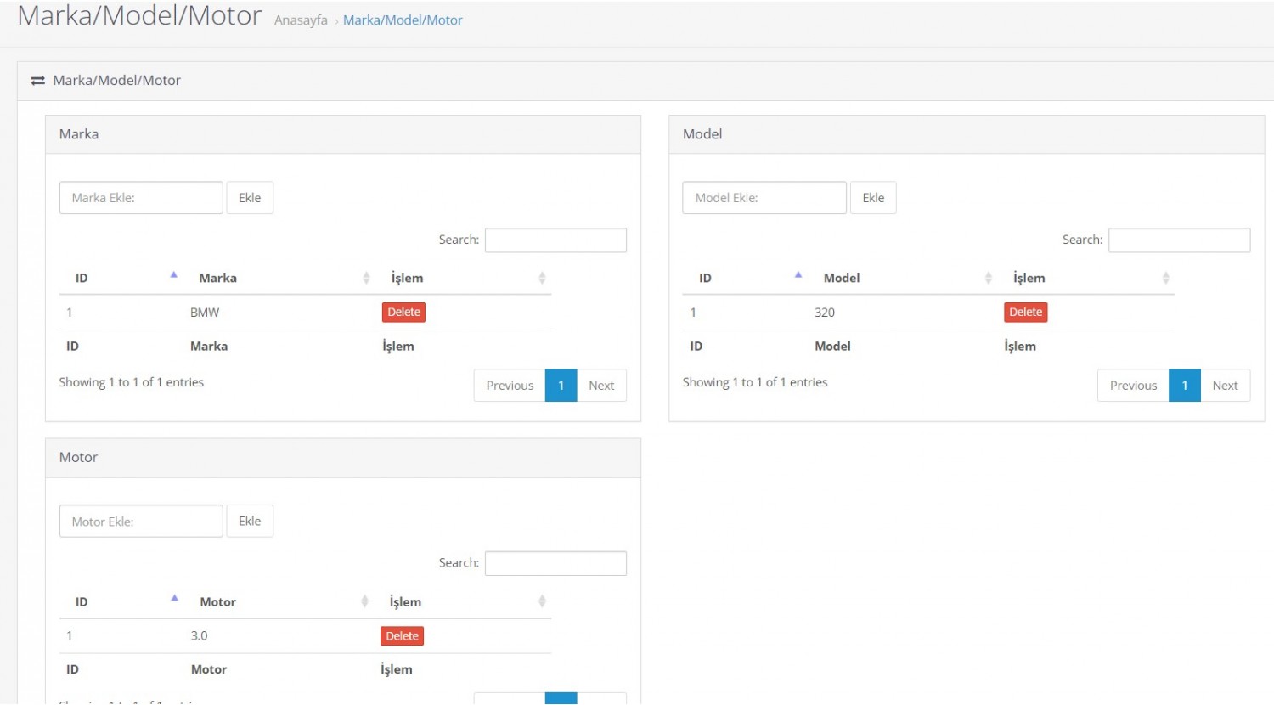The height and width of the screenshot is (705, 1274).
Task: Click the exchange arrows icon beside Marka/Model/Motor
Action: [37, 81]
